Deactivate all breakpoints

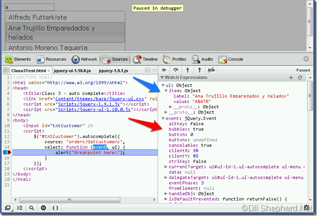211,70
